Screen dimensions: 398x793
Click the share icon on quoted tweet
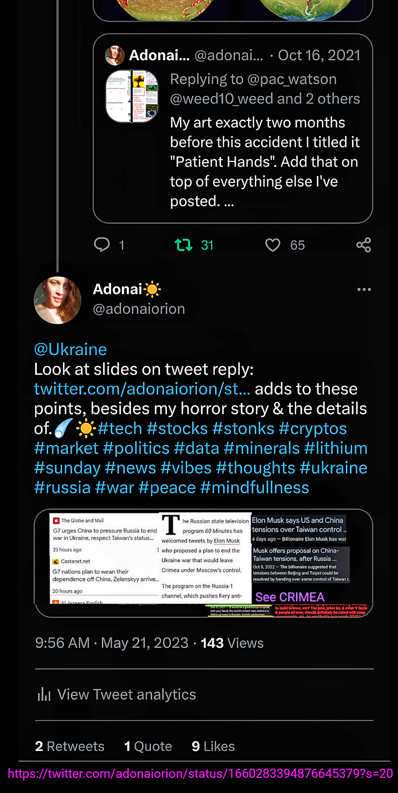(x=363, y=245)
